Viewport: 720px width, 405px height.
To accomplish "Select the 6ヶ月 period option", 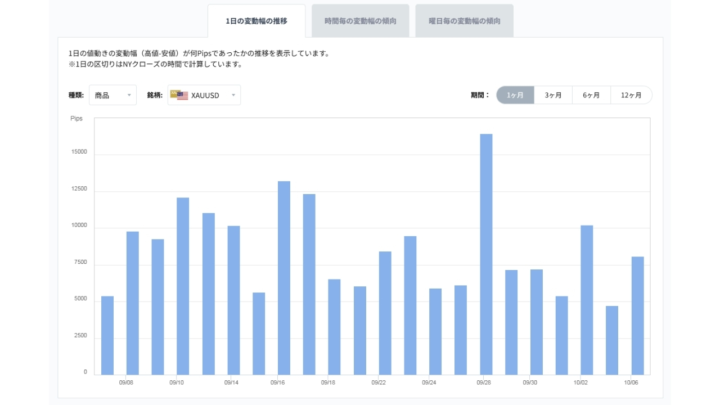I will pos(592,95).
